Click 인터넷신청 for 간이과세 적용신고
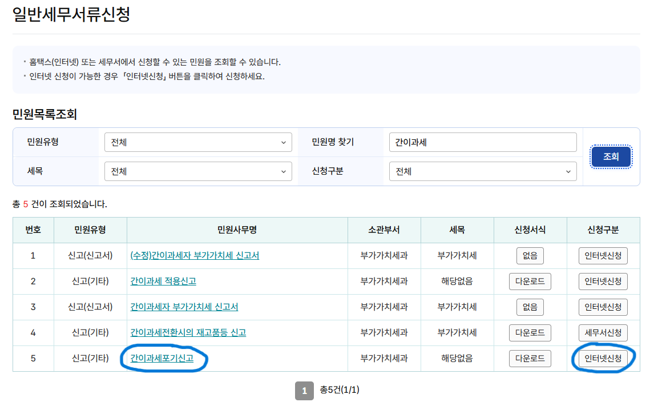This screenshot has width=658, height=406. (603, 282)
